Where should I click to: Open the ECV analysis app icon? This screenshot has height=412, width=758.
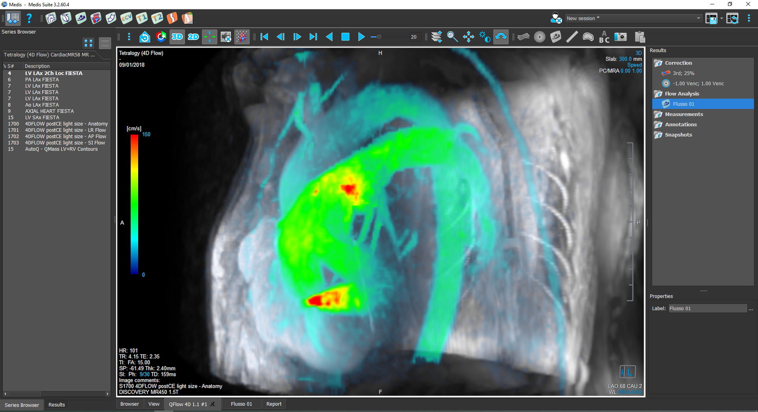pos(126,18)
